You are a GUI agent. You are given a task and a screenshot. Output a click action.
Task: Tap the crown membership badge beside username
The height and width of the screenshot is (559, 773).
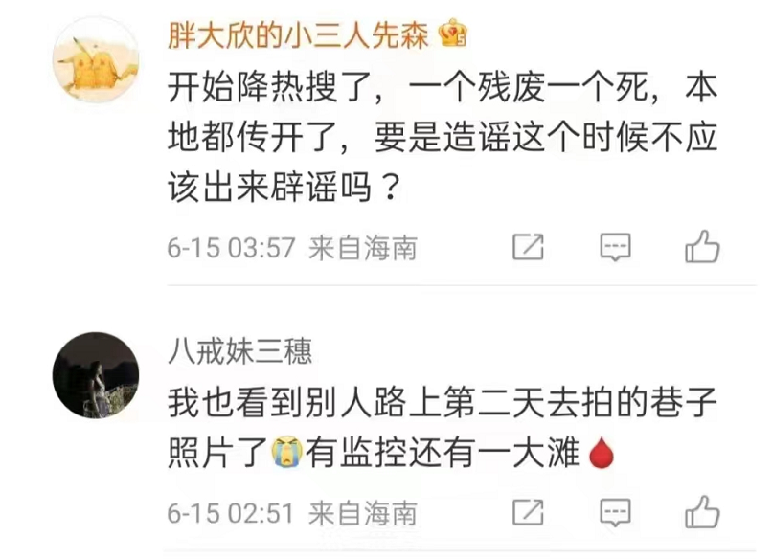click(x=453, y=33)
